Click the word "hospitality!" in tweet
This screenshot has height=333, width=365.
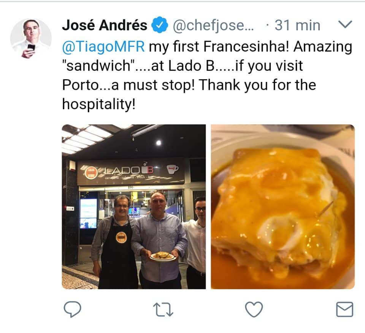click(x=99, y=104)
